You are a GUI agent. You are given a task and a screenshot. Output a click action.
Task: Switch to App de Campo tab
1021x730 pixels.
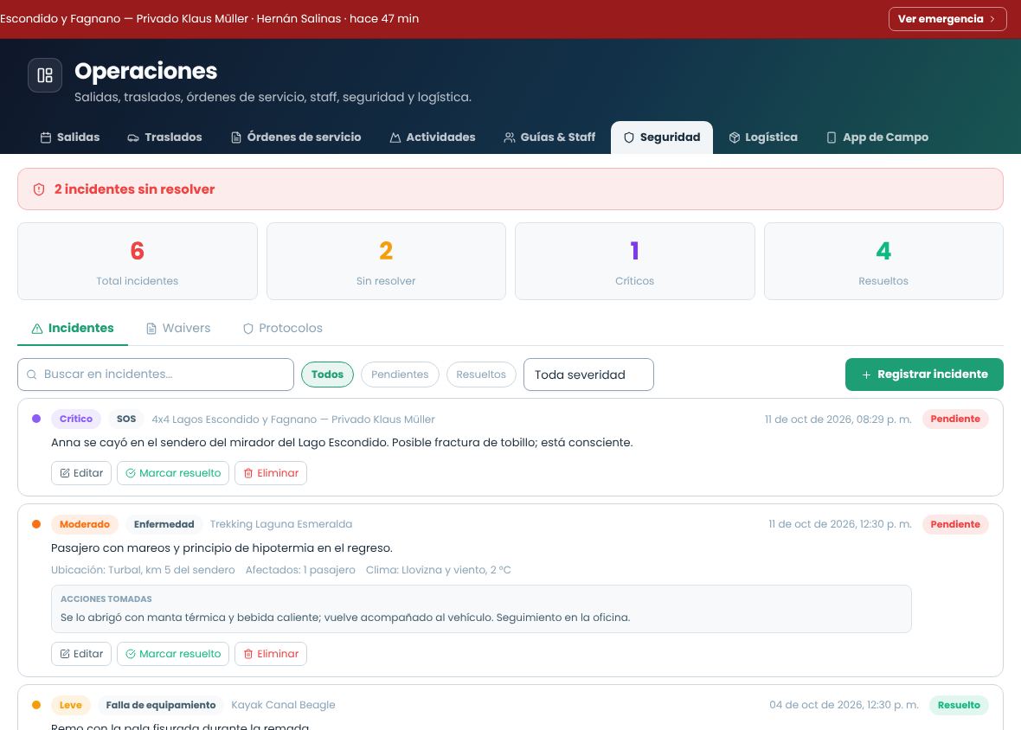click(x=877, y=138)
